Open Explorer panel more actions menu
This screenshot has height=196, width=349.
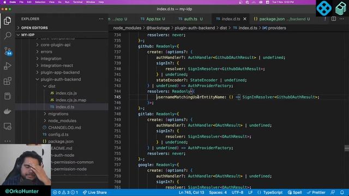[101, 19]
